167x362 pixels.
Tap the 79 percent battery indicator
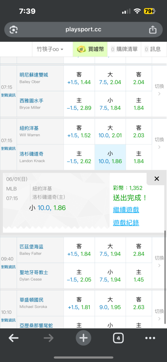click(x=150, y=11)
